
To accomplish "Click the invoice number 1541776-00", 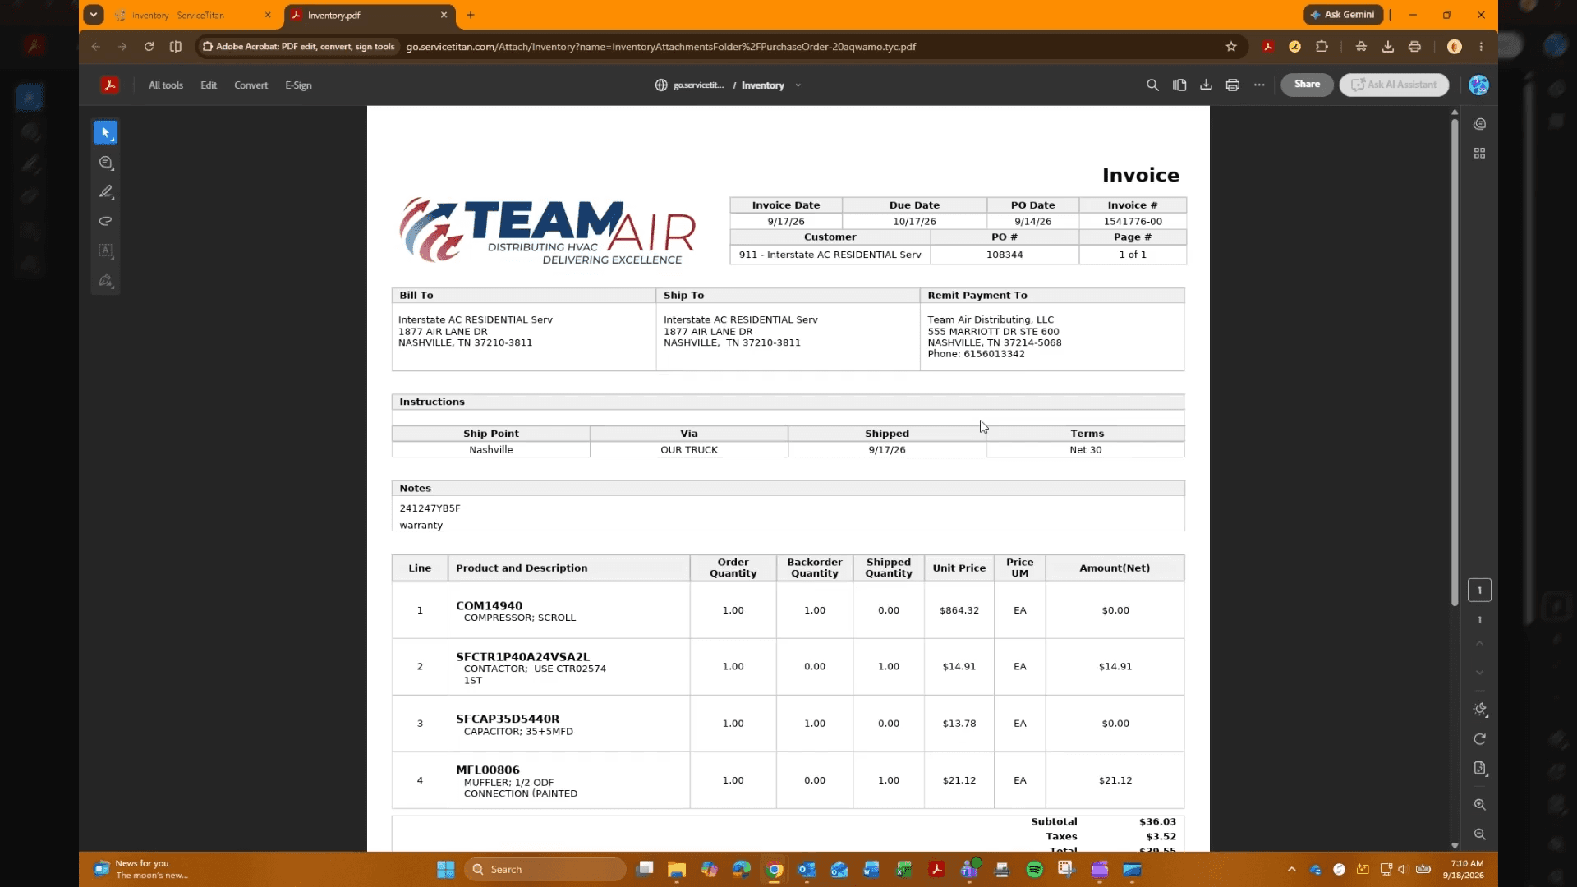I will 1133,222.
